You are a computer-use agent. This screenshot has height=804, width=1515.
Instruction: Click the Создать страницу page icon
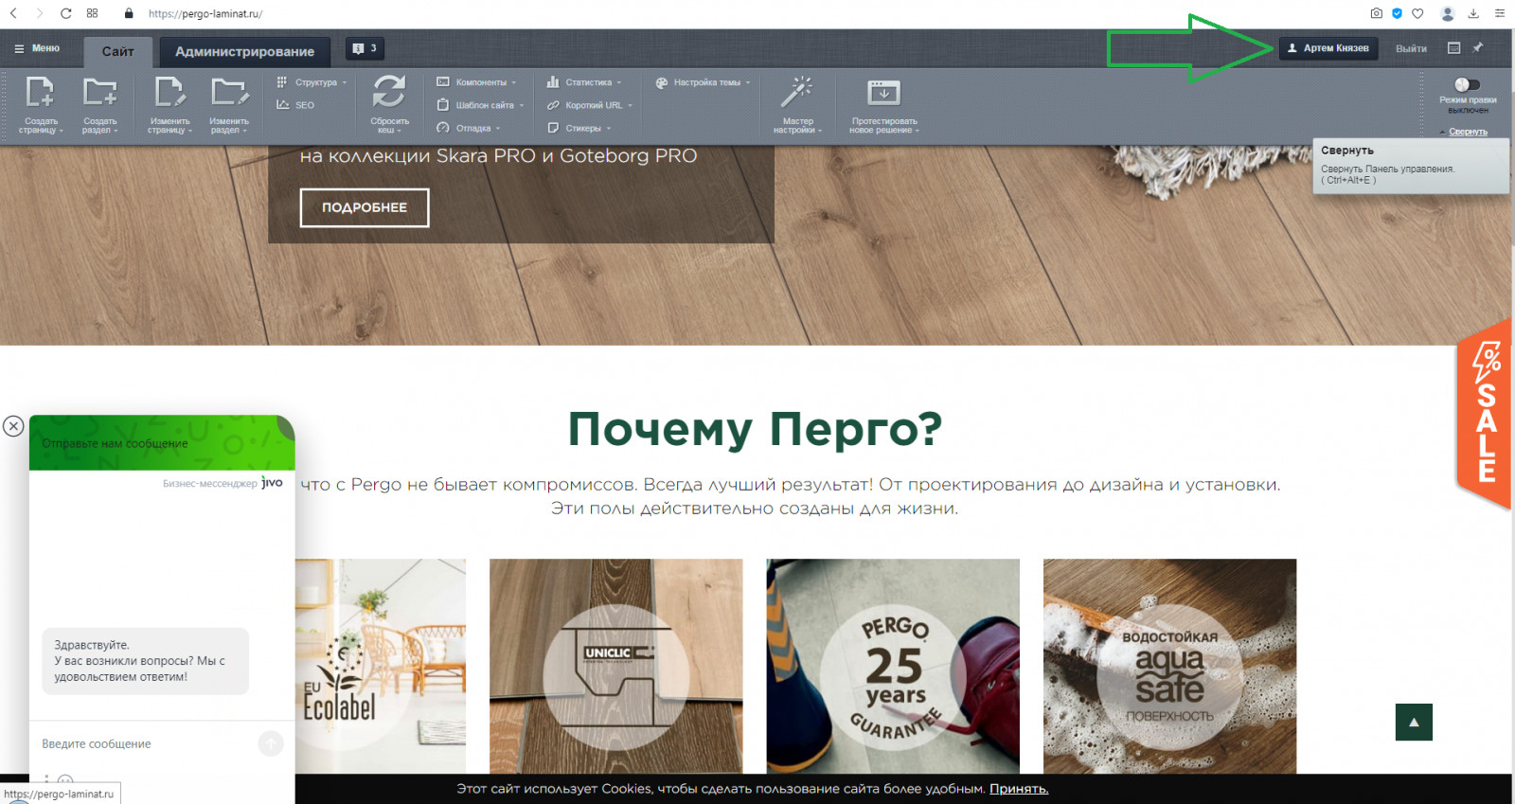pyautogui.click(x=41, y=92)
